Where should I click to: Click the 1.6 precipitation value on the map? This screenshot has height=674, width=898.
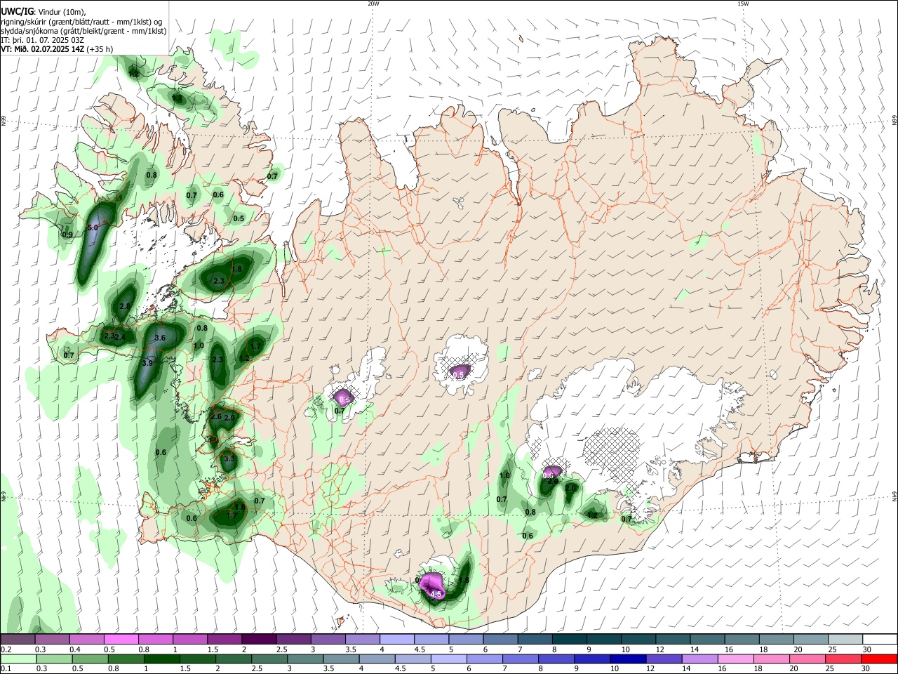pos(240,508)
